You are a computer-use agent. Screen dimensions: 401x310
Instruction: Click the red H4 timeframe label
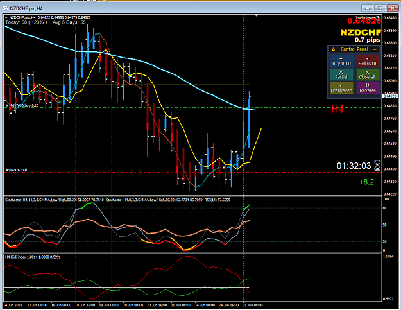337,110
